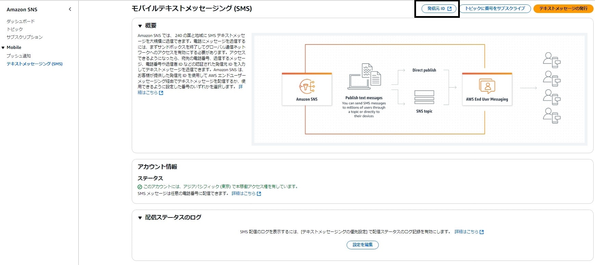Click the Direct publish label
The height and width of the screenshot is (265, 595).
click(424, 70)
